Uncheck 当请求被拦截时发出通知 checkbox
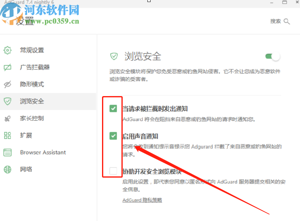This screenshot has width=300, height=221. coord(113,109)
